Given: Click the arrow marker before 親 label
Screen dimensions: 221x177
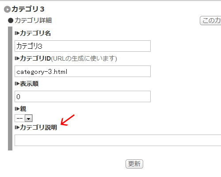Looking at the screenshot, I should [17, 109].
